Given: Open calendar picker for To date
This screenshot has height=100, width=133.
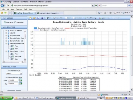Looking at the screenshot, I should (20, 84).
